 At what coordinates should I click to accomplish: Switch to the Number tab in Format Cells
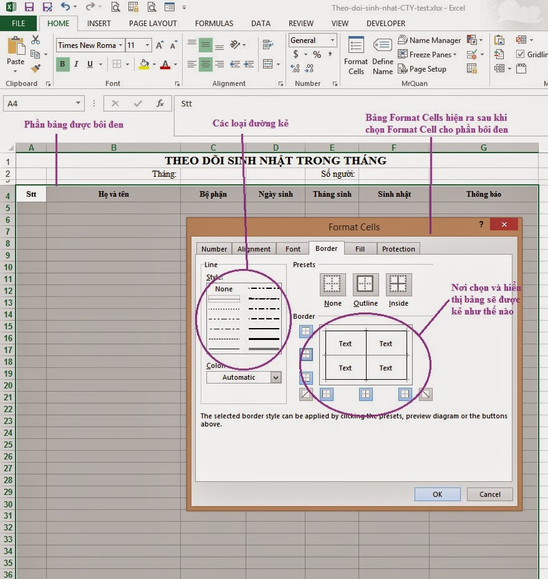pyautogui.click(x=214, y=249)
